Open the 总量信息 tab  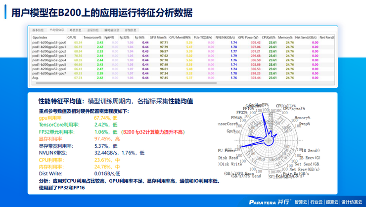tap(93, 30)
